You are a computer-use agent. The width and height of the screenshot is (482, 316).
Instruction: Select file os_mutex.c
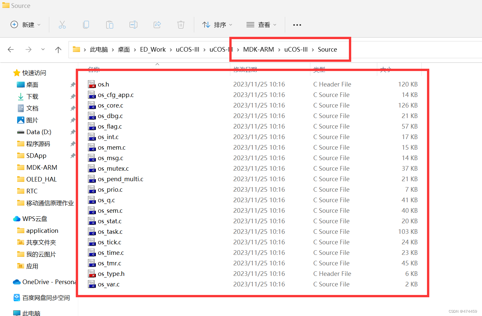(113, 169)
